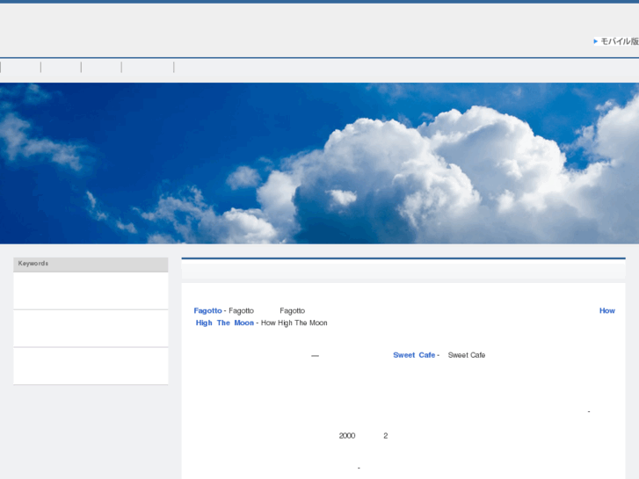Follow the bold blue Sweet Cafe link

click(x=414, y=355)
